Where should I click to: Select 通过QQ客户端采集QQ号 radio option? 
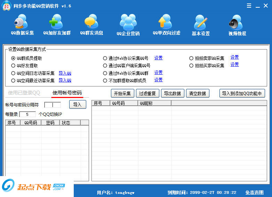click(x=105, y=66)
